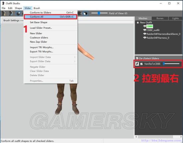Hide the CBBE_outfit mesh
The height and width of the screenshot is (143, 183).
(145, 30)
